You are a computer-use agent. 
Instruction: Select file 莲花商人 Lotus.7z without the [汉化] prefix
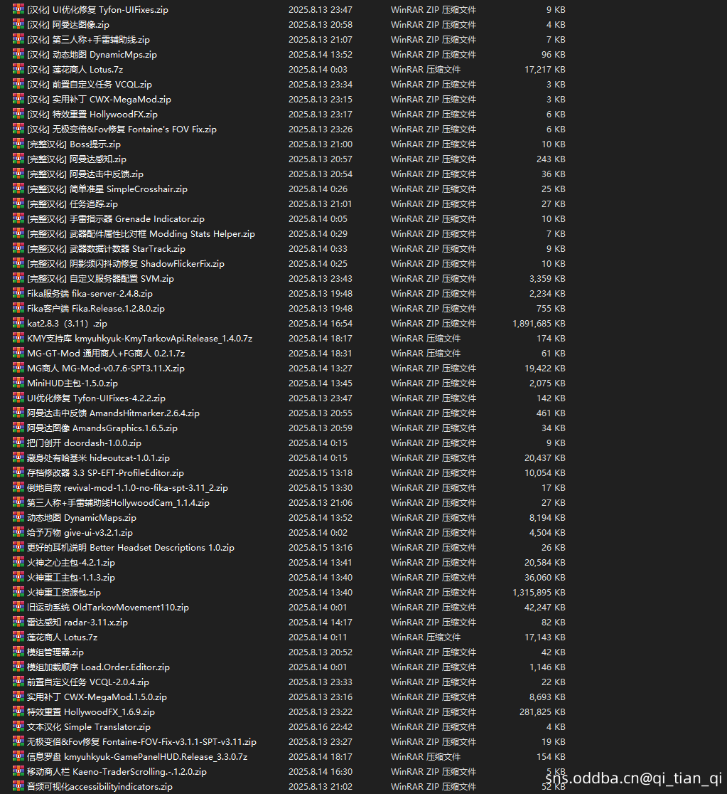[63, 637]
